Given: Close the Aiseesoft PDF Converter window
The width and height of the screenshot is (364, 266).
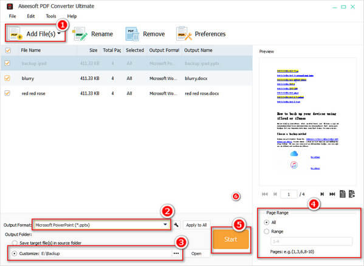Looking at the screenshot, I should [x=352, y=7].
